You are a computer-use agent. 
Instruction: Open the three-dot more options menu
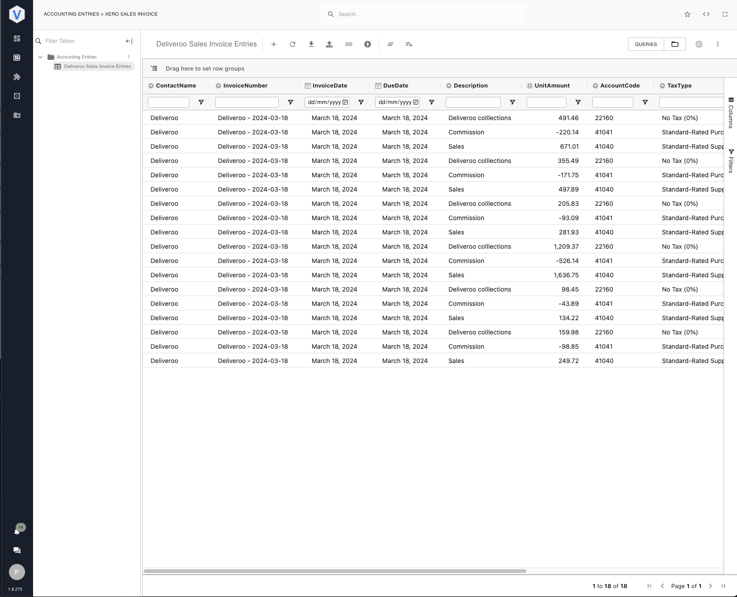(718, 44)
